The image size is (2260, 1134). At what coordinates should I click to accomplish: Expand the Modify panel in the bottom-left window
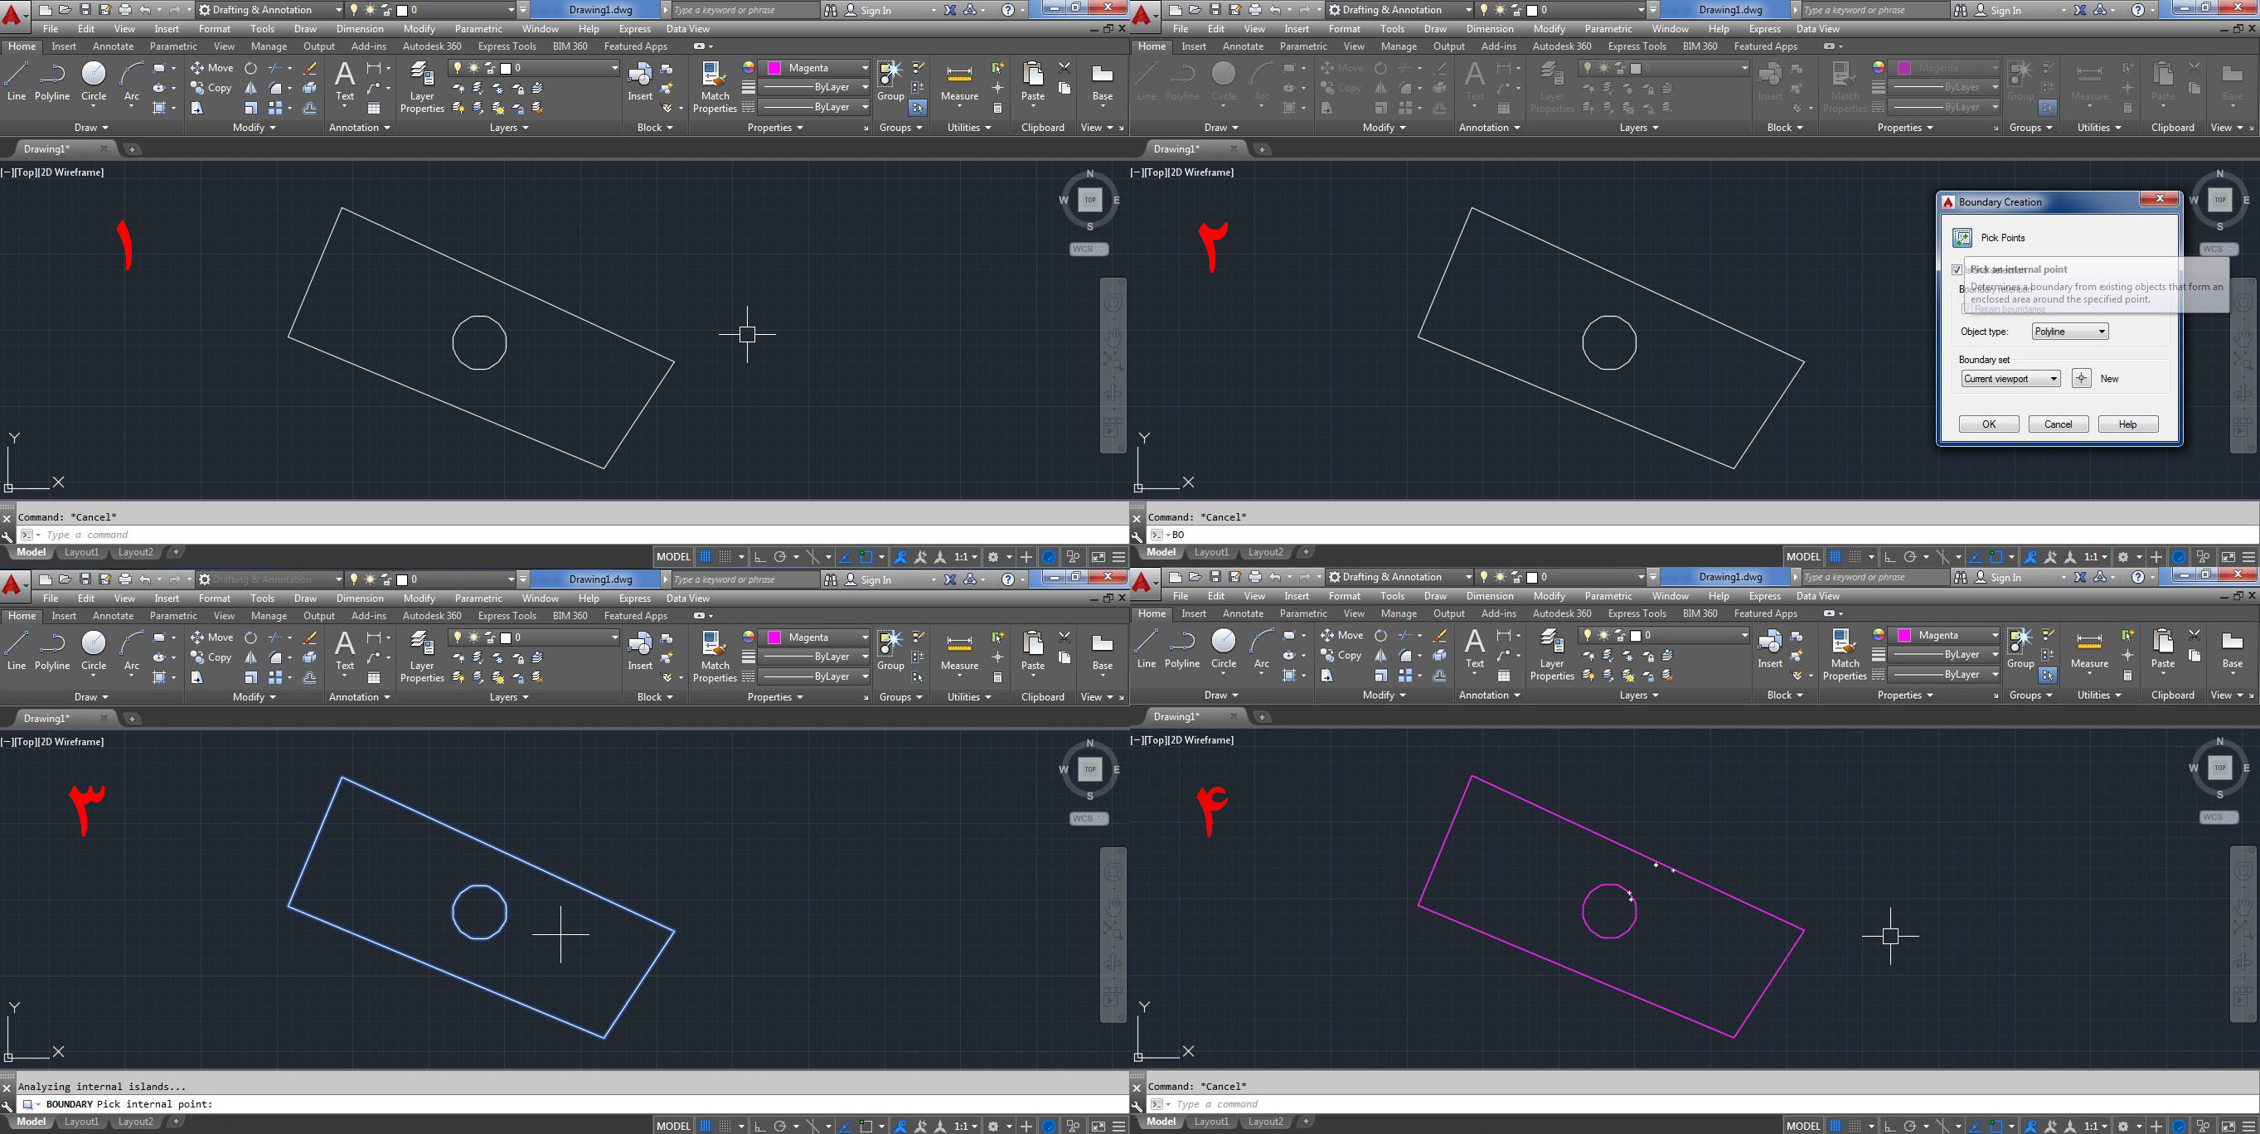tap(254, 697)
